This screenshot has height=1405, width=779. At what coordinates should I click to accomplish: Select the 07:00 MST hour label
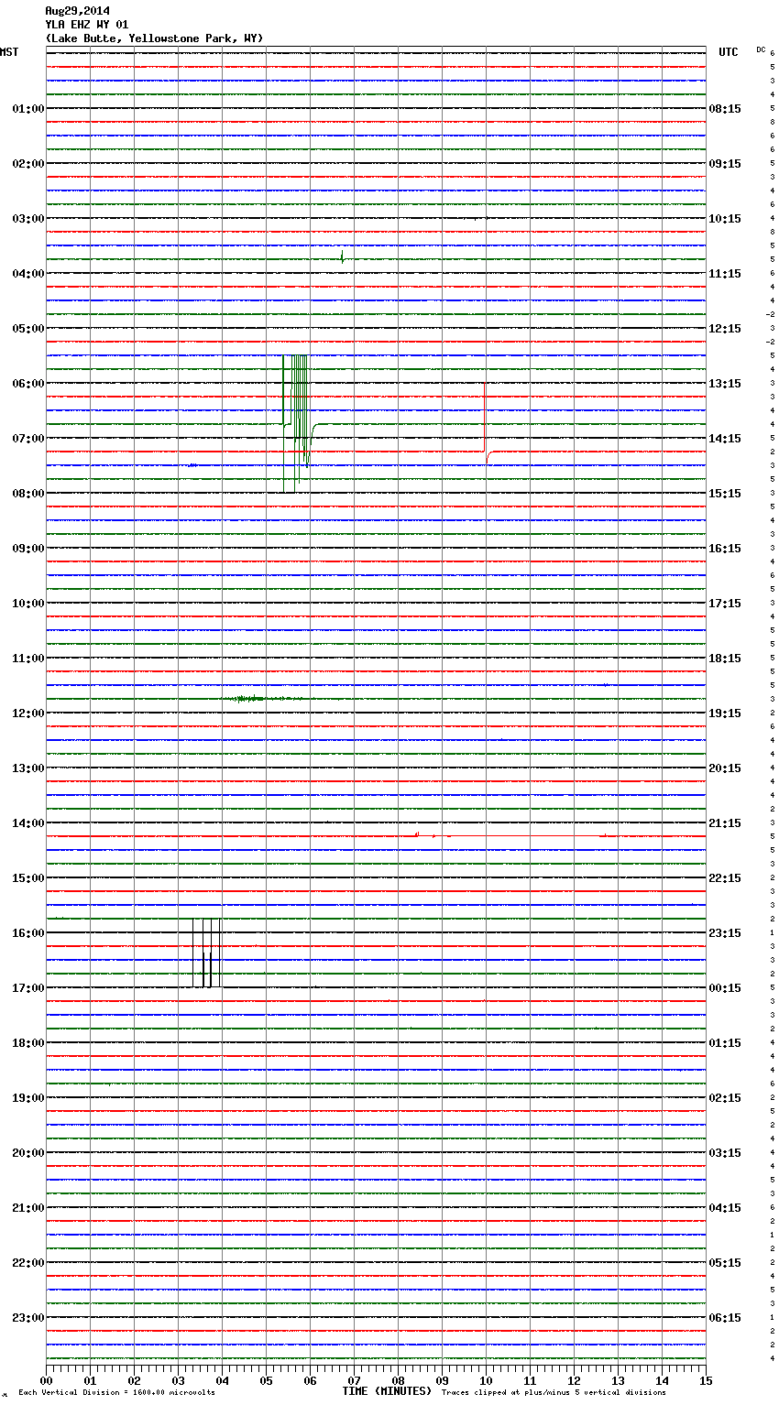click(x=28, y=439)
